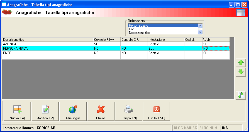Click the window icon in title bar
This screenshot has height=132, width=249.
pyautogui.click(x=4, y=5)
